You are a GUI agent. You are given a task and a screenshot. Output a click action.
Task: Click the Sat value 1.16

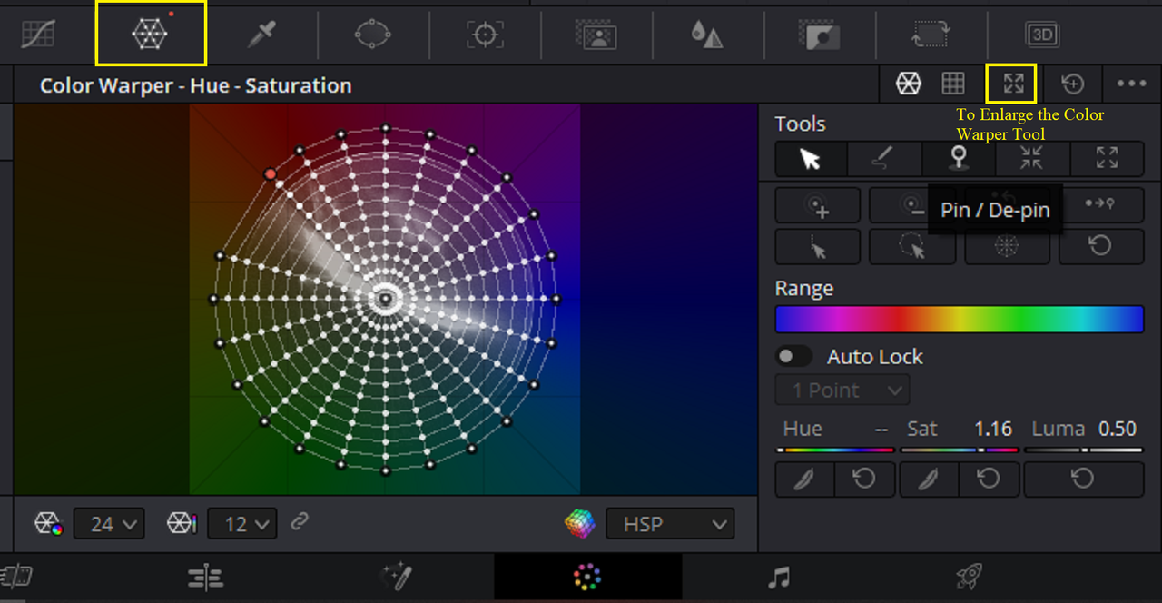coord(993,429)
